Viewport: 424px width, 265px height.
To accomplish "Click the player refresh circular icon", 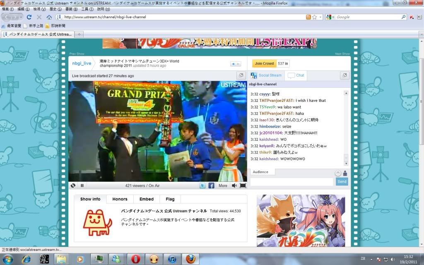I will [x=73, y=185].
